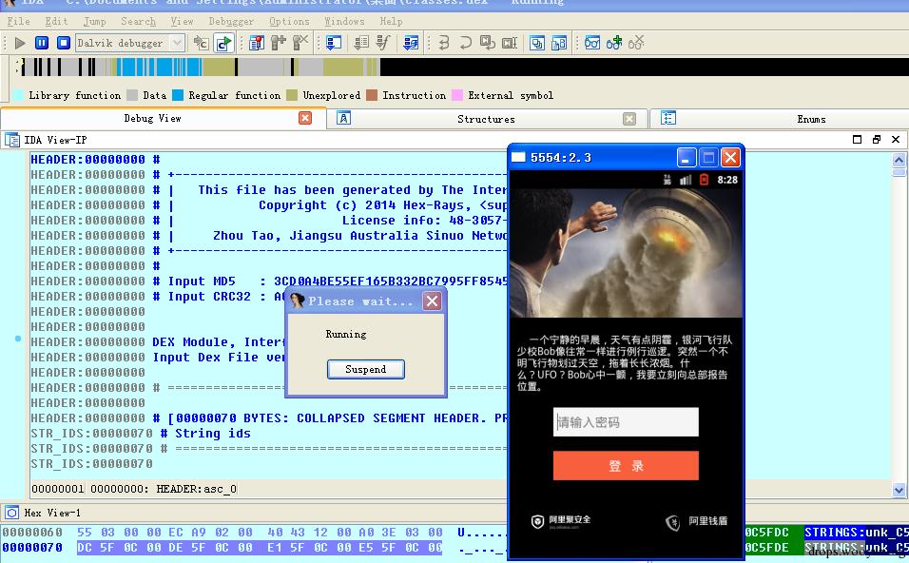909x563 pixels.
Task: Pause the process with the toolbar pause icon
Action: tap(42, 43)
